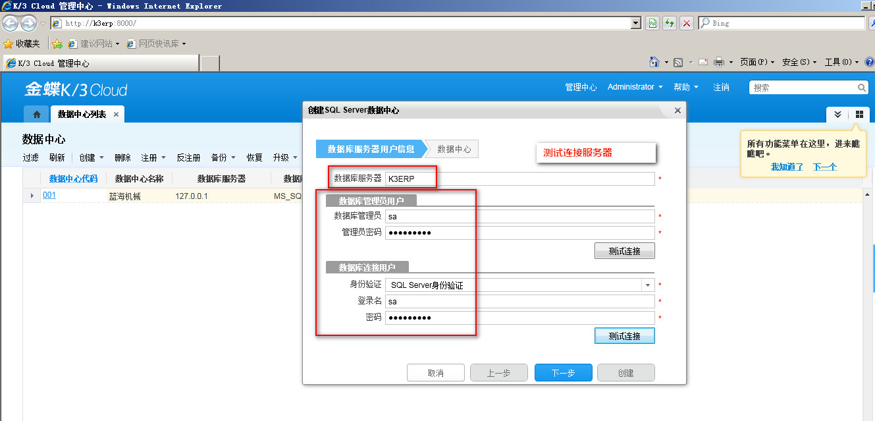Click the 刷新 toolbar item
Image resolution: width=875 pixels, height=421 pixels.
point(57,157)
